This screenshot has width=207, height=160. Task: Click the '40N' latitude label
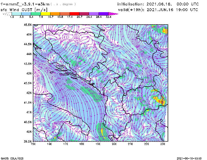[x=29, y=132]
